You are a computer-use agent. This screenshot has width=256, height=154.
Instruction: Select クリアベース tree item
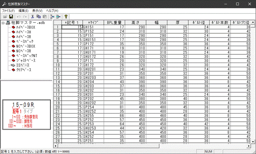coord(24,70)
